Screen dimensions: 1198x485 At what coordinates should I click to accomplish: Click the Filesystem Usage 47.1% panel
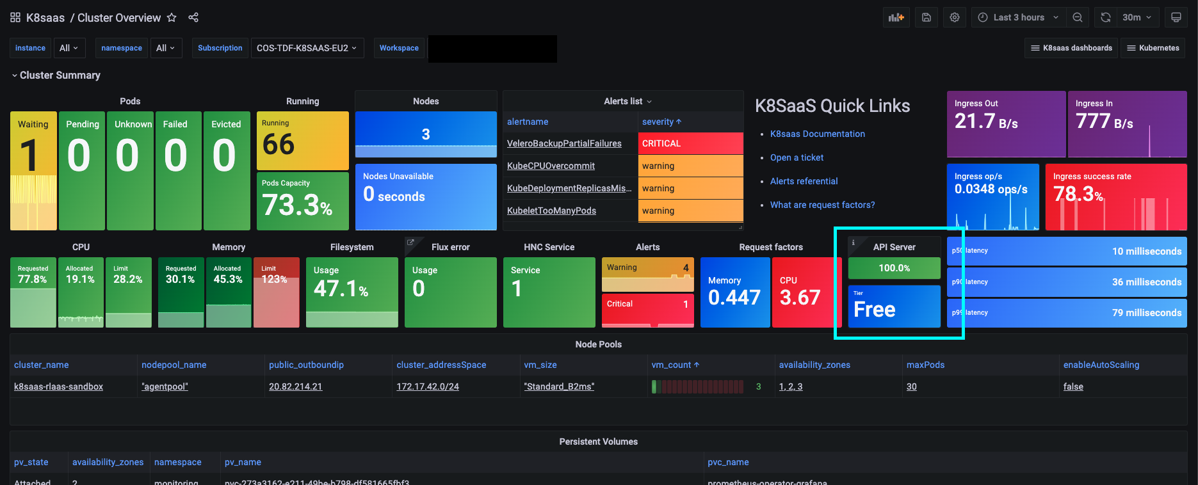coord(352,292)
